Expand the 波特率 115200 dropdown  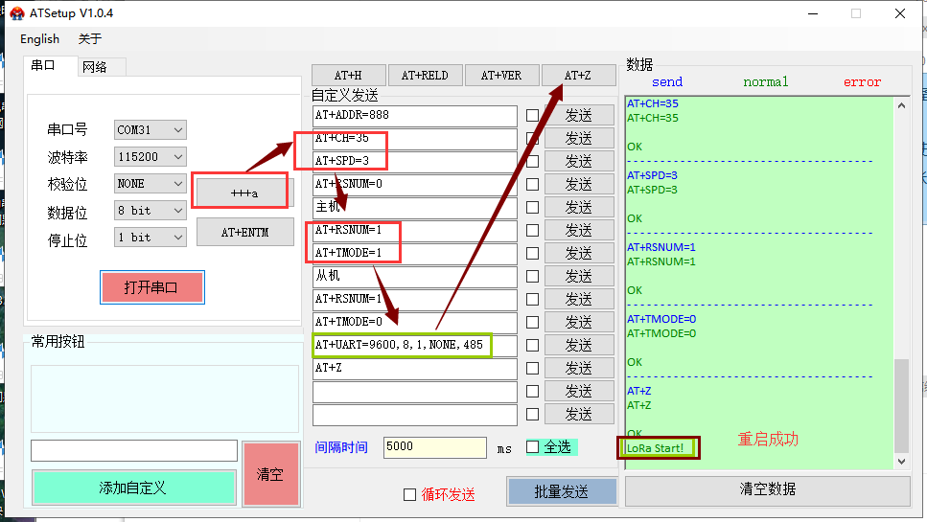tap(151, 156)
